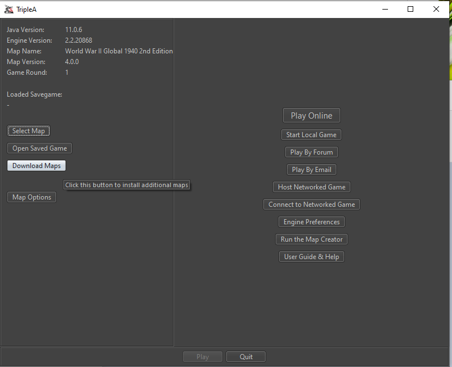
Task: Open User Guide & Help
Action: point(311,256)
